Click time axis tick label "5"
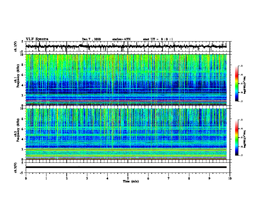The image size is (259, 200). [128, 178]
